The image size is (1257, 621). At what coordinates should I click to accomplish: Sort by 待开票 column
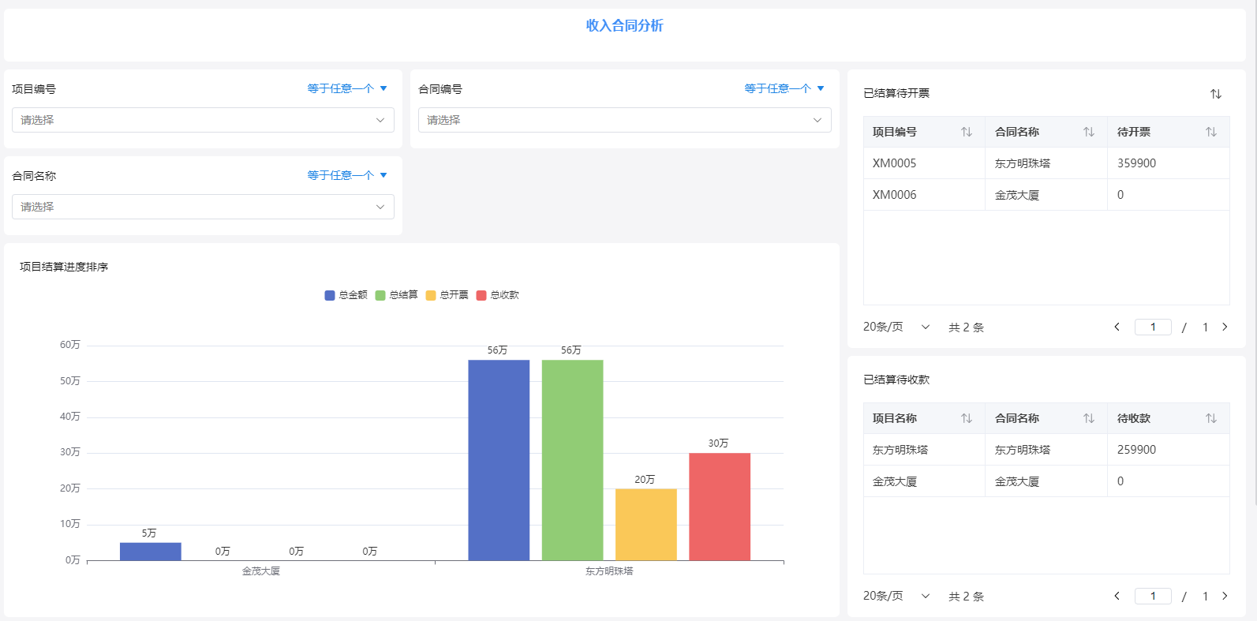point(1210,132)
